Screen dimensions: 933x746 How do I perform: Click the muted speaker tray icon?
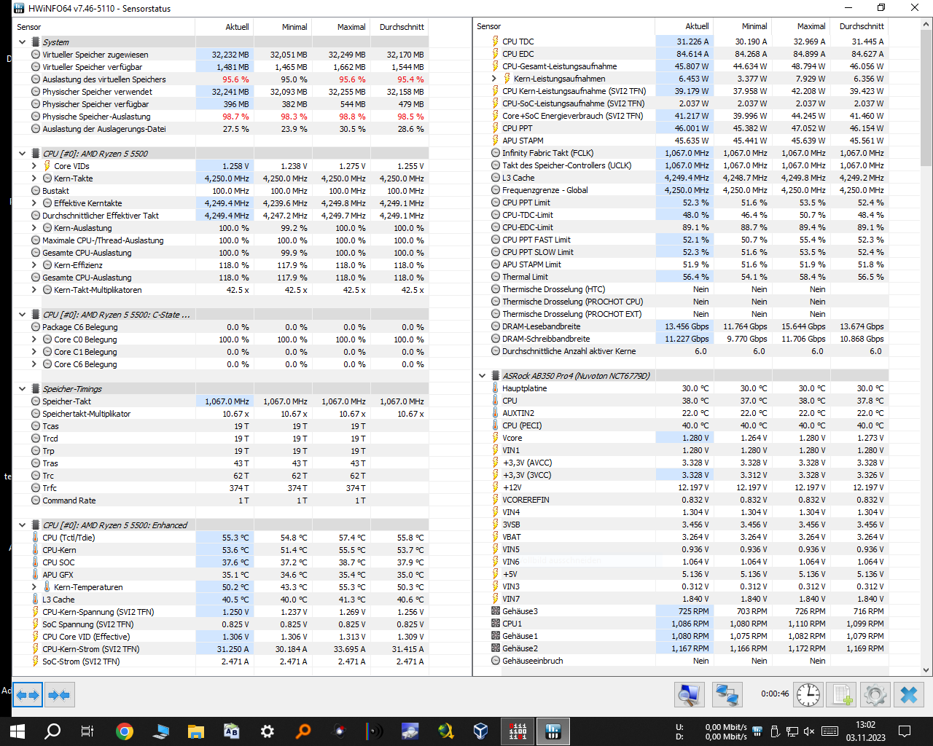(809, 731)
